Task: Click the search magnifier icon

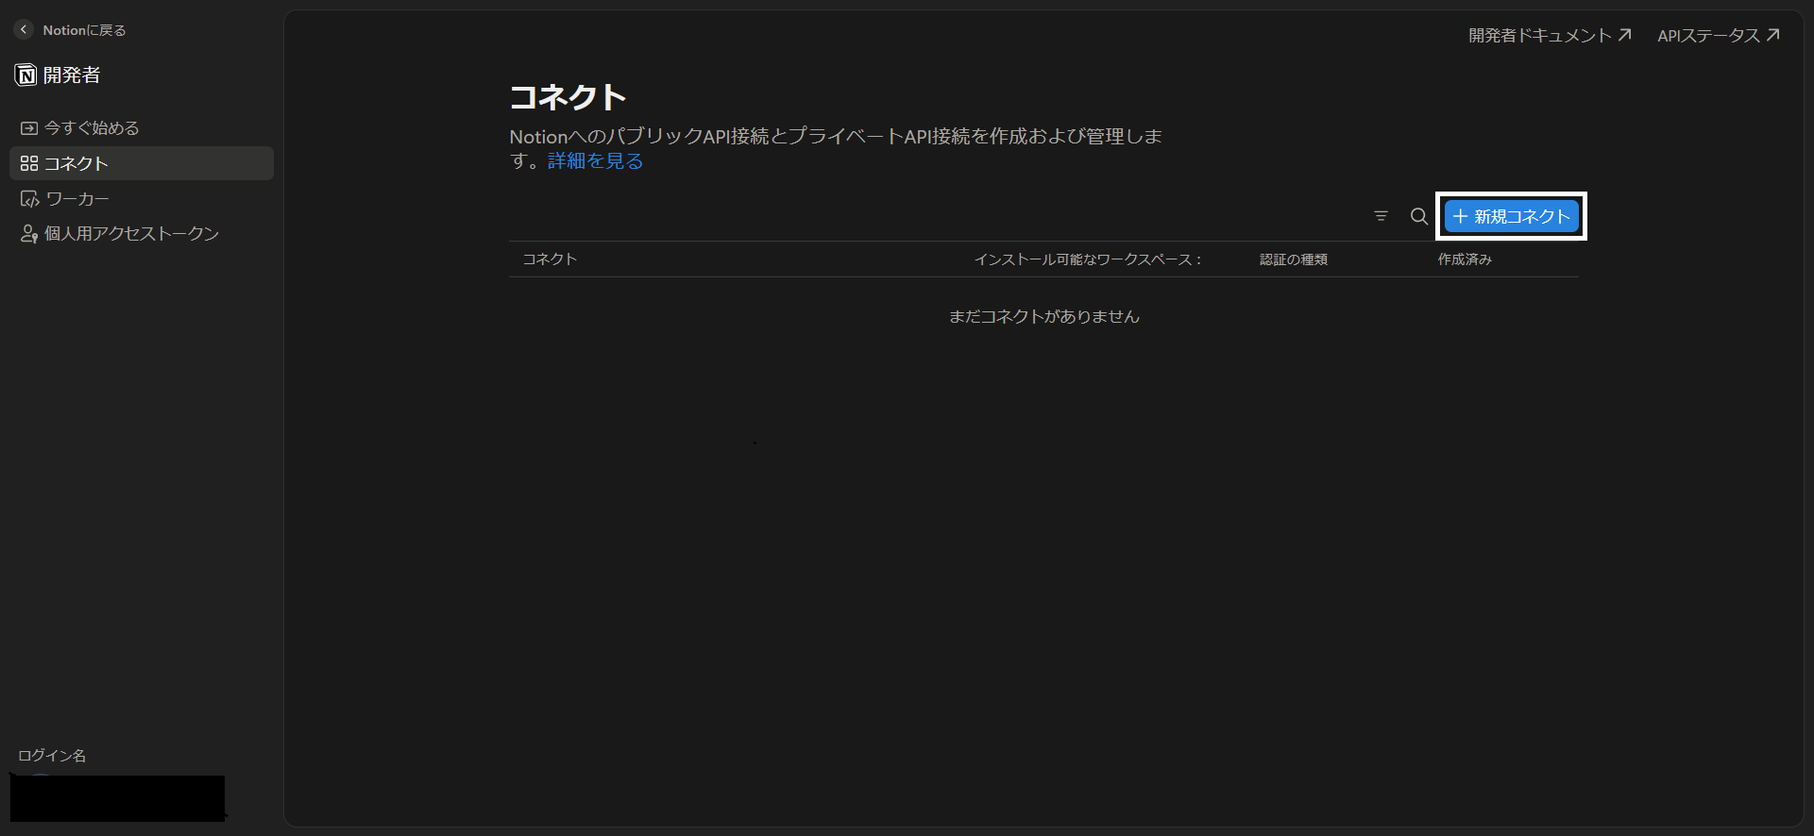Action: coord(1418,216)
